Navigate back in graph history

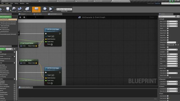pyautogui.click(x=20, y=17)
